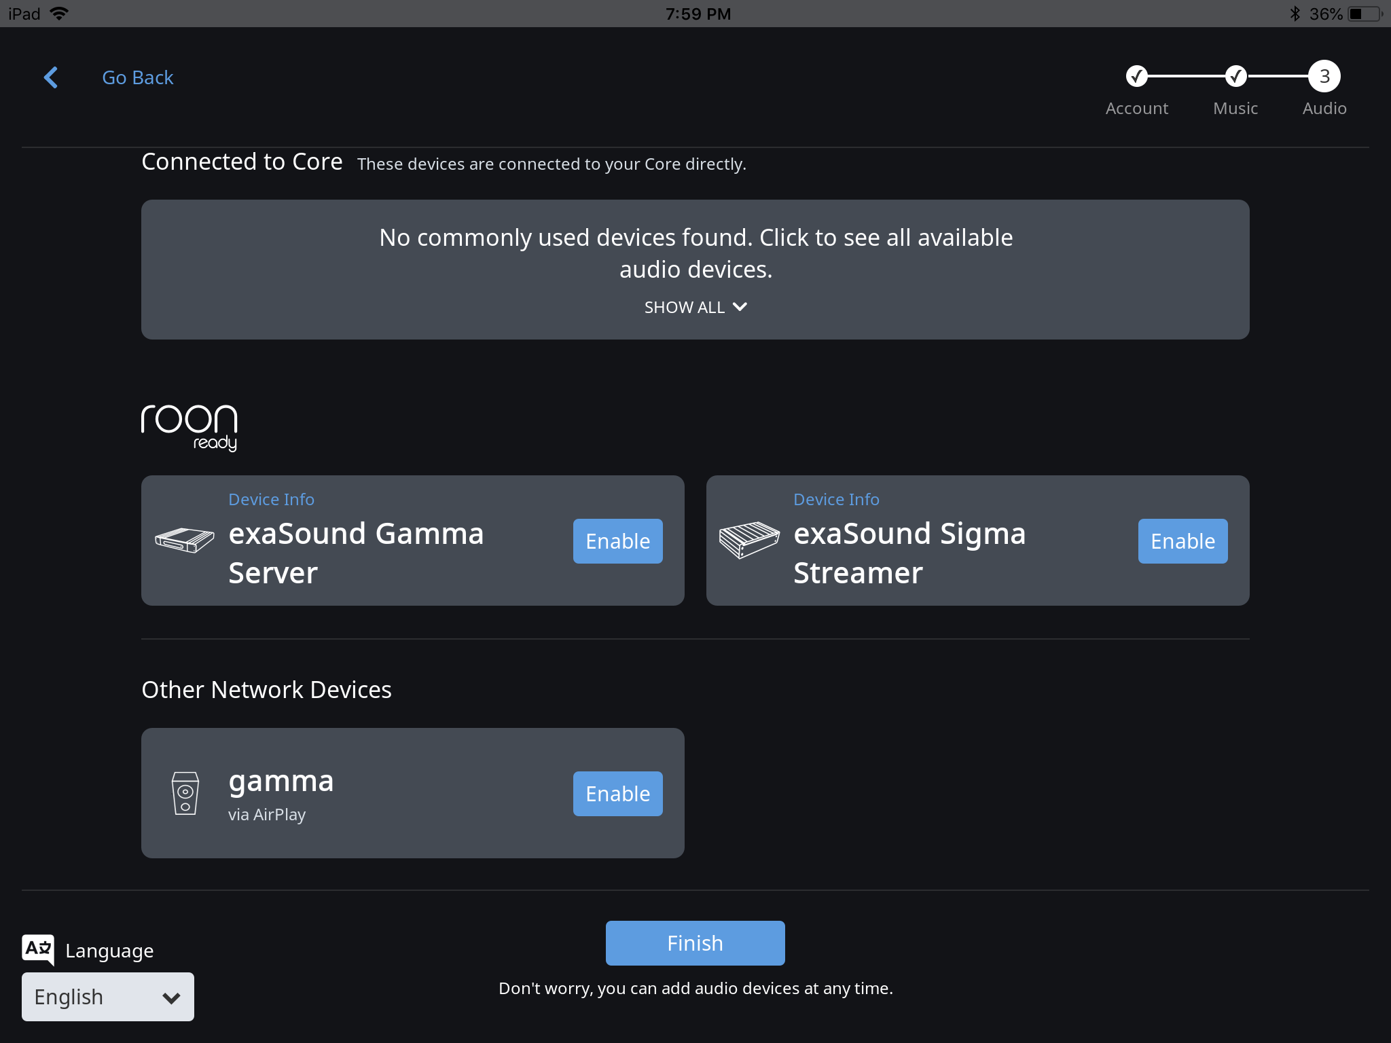The width and height of the screenshot is (1391, 1043).
Task: Click the Roon Ready logo
Action: (x=189, y=428)
